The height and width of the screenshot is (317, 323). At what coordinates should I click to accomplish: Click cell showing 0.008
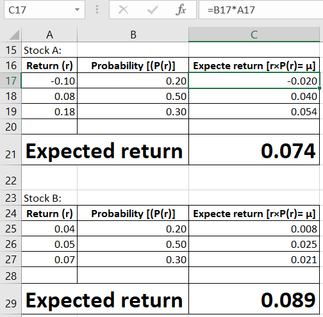pos(254,229)
